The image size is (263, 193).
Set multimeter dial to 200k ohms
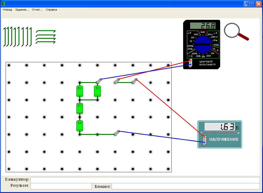point(198,56)
